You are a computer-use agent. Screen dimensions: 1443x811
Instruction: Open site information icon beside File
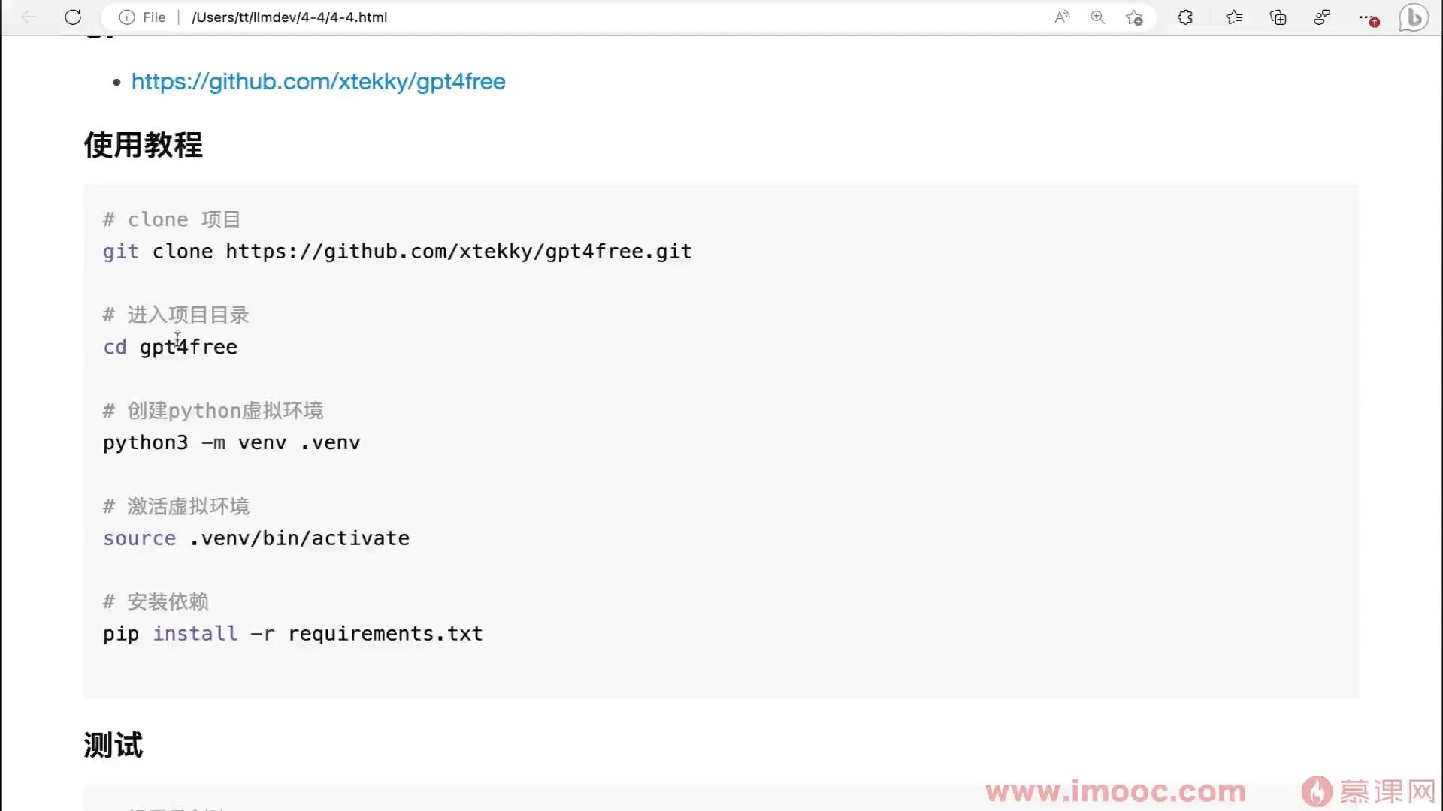point(126,17)
